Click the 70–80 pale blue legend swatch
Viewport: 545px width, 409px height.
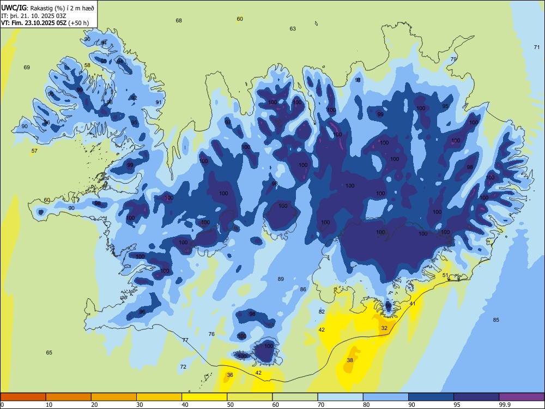(x=340, y=397)
